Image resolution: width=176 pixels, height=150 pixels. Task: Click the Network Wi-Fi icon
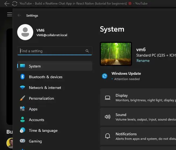point(23,87)
